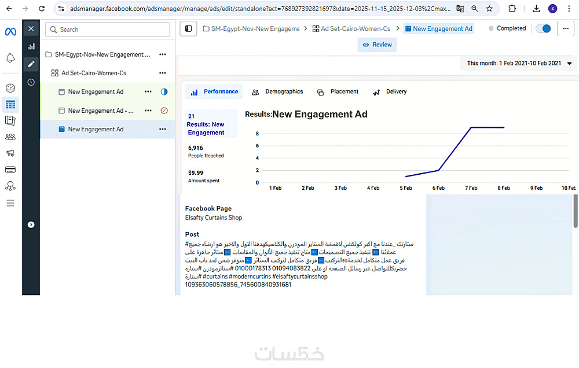Type in the Search field
The height and width of the screenshot is (368, 579).
click(x=110, y=30)
